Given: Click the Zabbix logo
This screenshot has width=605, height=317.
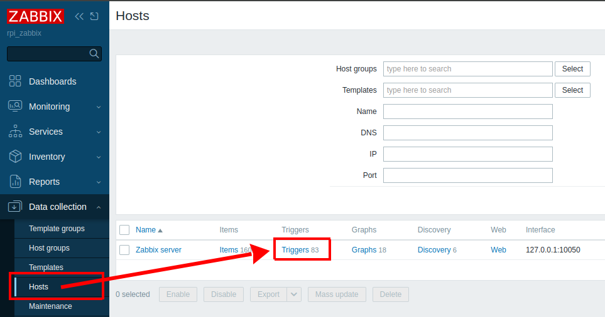Looking at the screenshot, I should tap(35, 16).
